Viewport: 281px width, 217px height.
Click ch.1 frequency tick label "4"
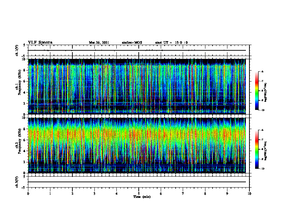25,93
